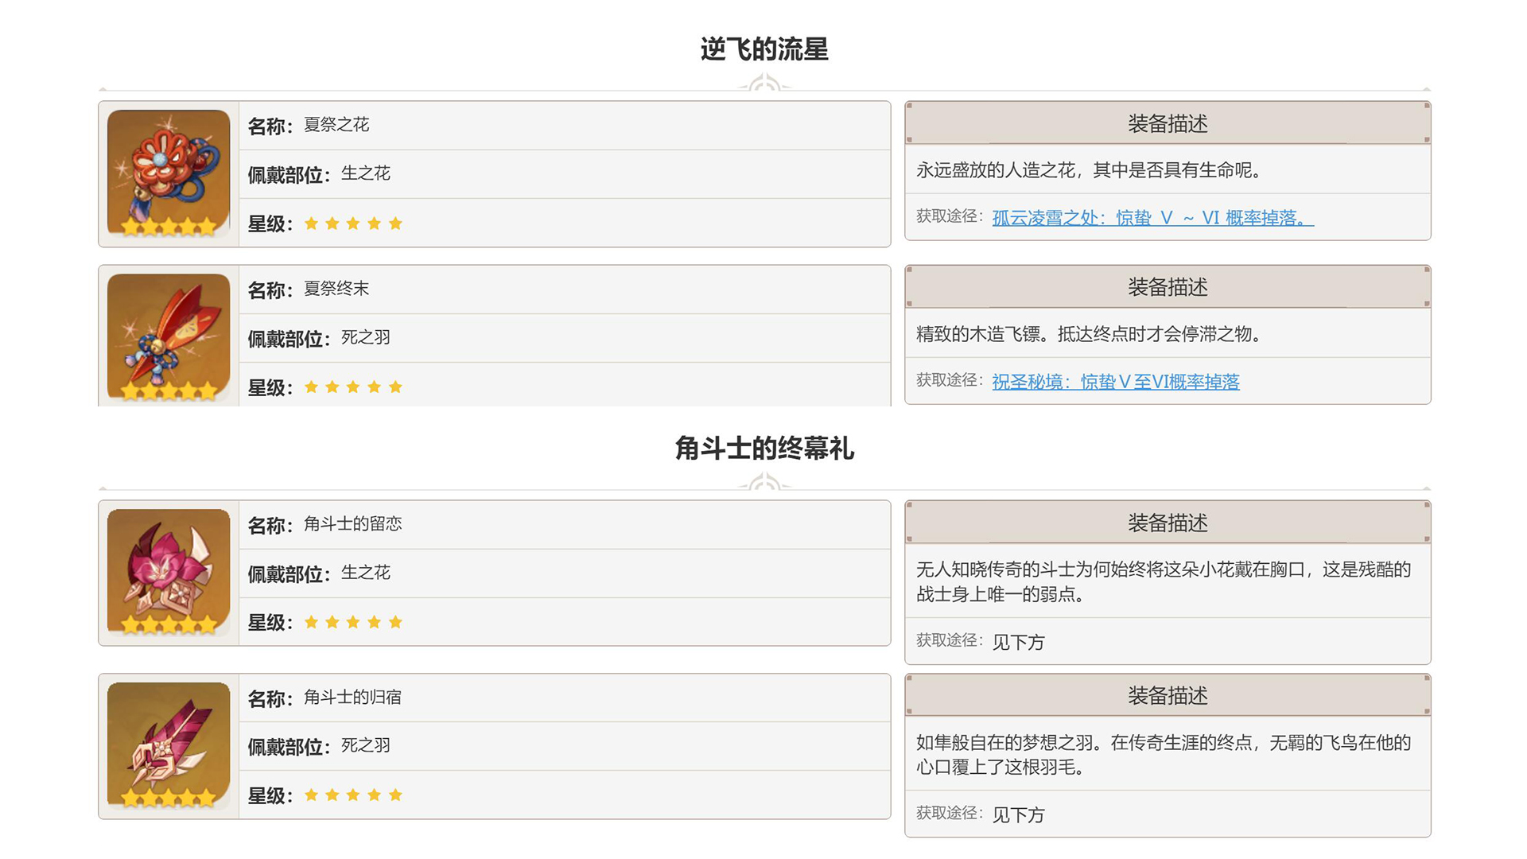Click 生之花 slot in 角斗士的留恋 row

[366, 573]
